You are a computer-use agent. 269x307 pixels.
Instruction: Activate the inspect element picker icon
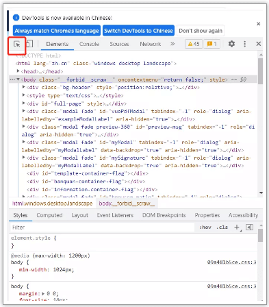tap(16, 44)
